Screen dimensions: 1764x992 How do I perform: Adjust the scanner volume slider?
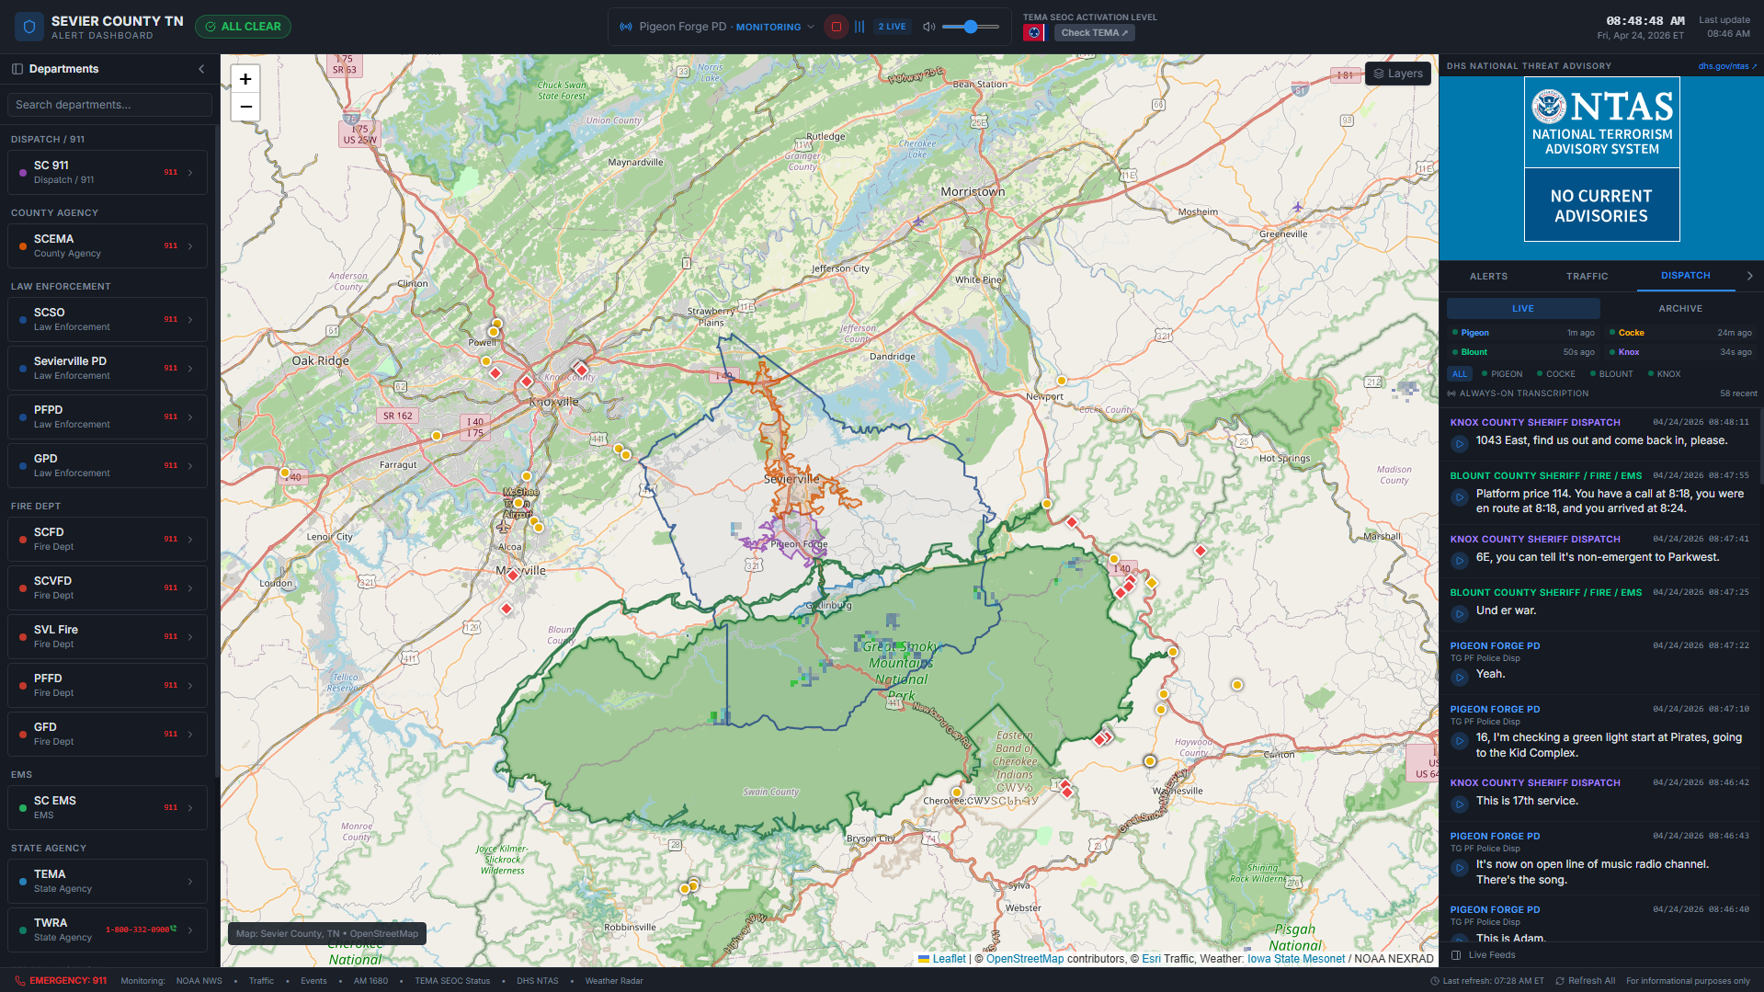pyautogui.click(x=970, y=27)
